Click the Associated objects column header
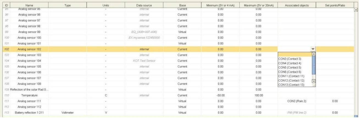The image size is (359, 120). click(x=297, y=5)
